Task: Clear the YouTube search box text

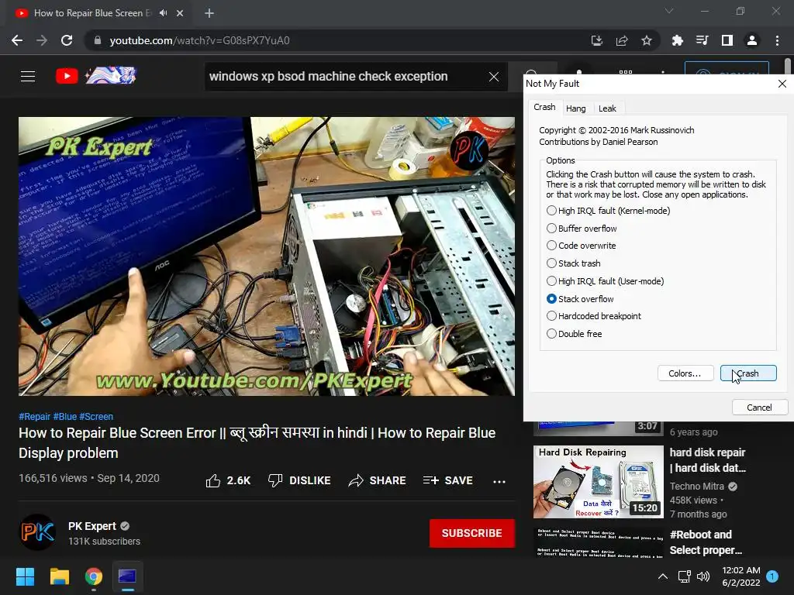Action: click(494, 77)
